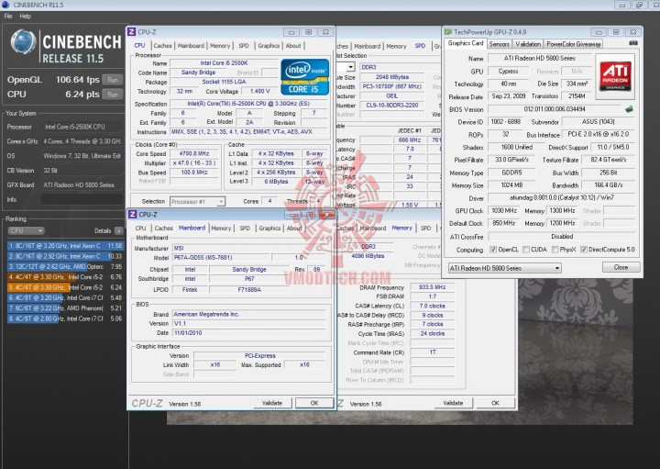Select ranking row 8 Core i7 score 5.06

point(65,318)
